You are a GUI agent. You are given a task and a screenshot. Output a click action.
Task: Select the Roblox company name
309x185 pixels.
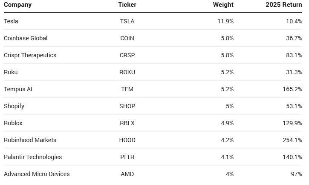[x=13, y=123]
